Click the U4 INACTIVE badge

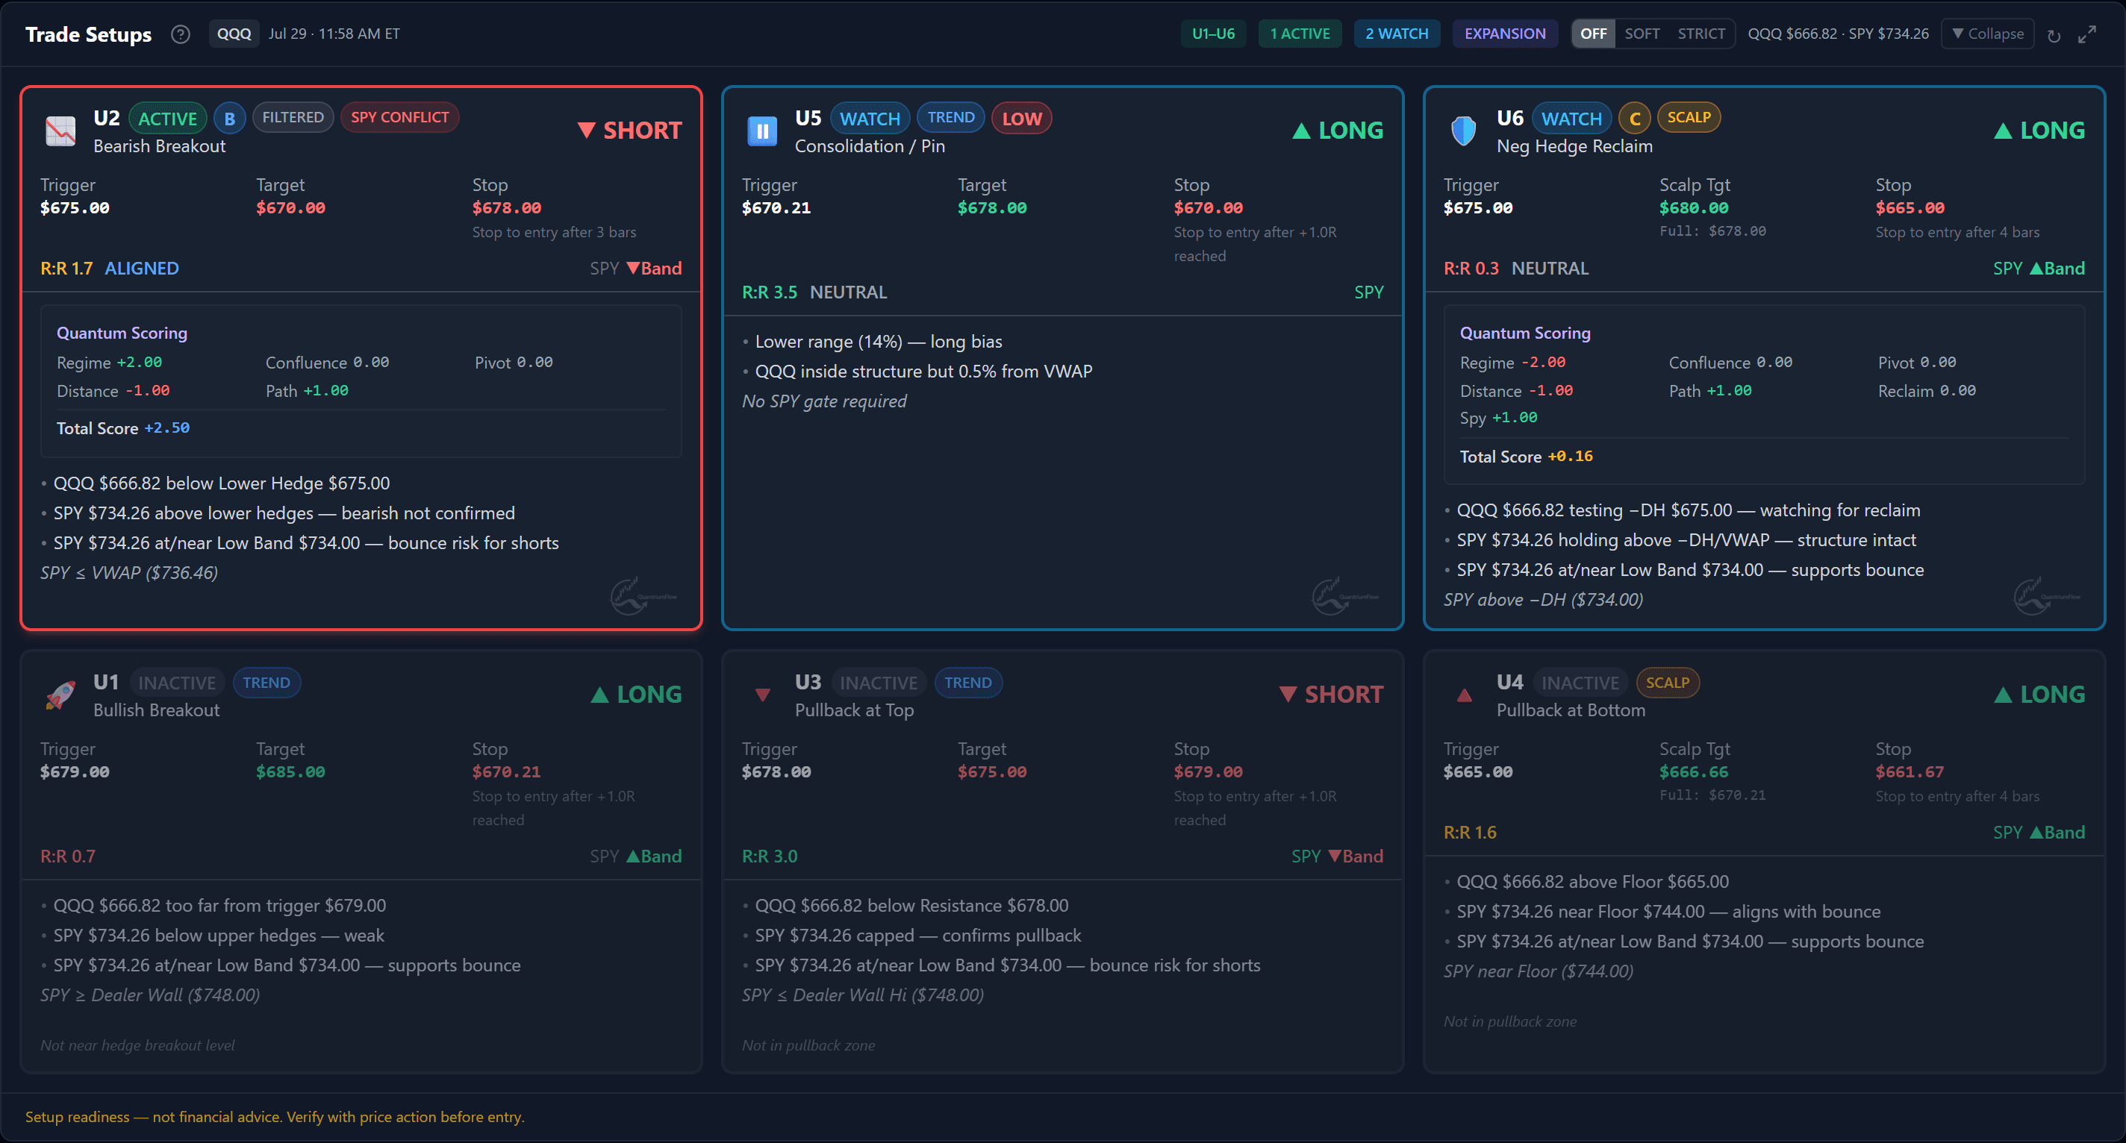point(1580,683)
